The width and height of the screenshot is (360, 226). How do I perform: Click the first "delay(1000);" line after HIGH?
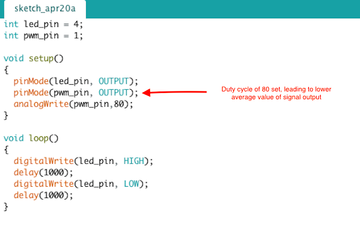(43, 173)
